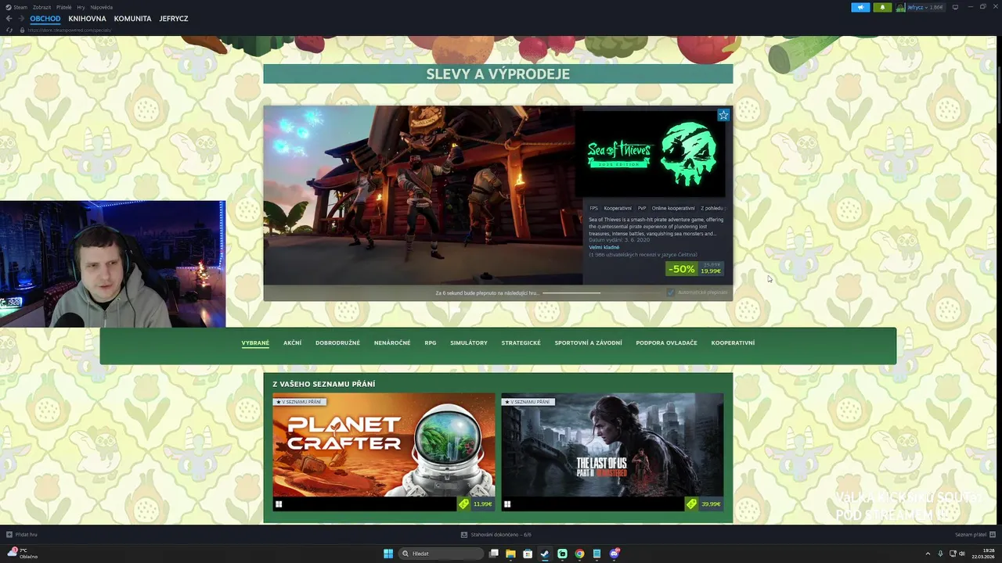The image size is (1002, 563).
Task: Select the RPG category tab
Action: pyautogui.click(x=431, y=342)
